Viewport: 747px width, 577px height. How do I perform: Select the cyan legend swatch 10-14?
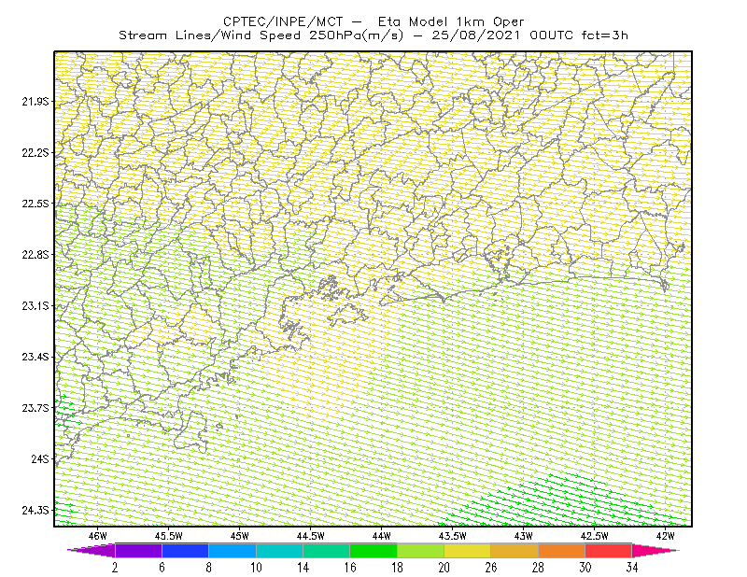tap(279, 550)
